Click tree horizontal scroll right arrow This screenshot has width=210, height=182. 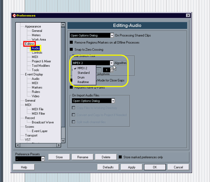[x=58, y=145]
